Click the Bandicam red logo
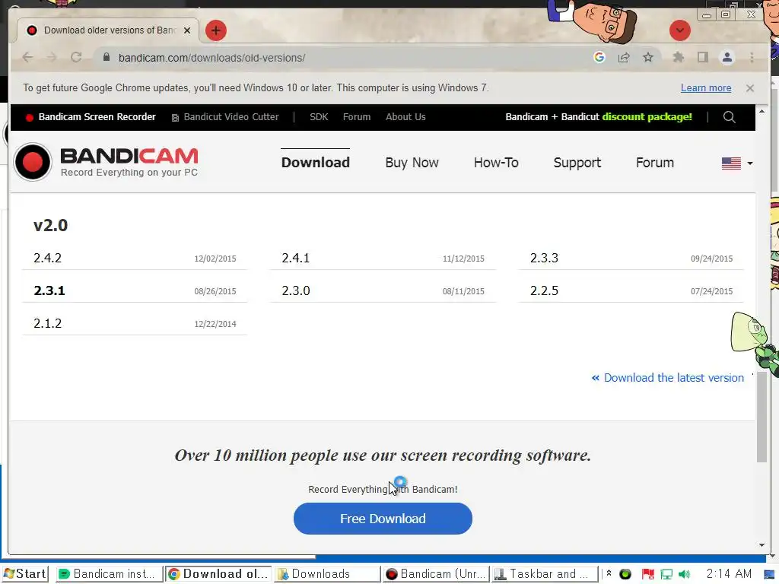The width and height of the screenshot is (779, 584). coord(106,162)
